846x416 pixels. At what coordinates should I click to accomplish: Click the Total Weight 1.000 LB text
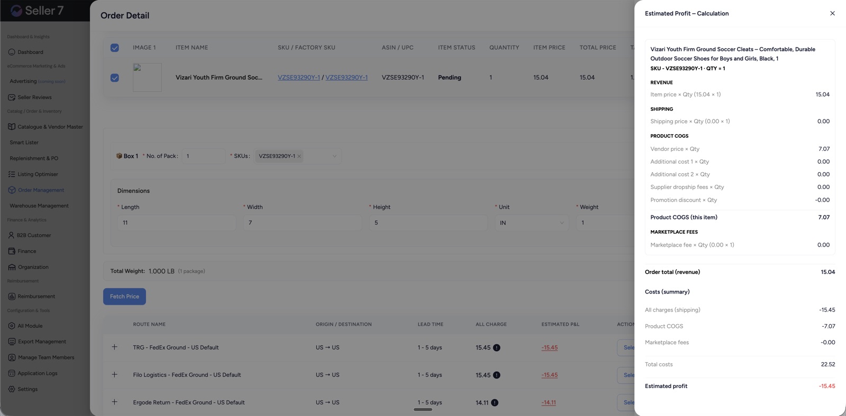click(142, 271)
